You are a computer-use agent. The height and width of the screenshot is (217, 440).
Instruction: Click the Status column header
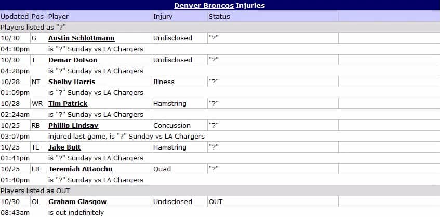pyautogui.click(x=219, y=16)
